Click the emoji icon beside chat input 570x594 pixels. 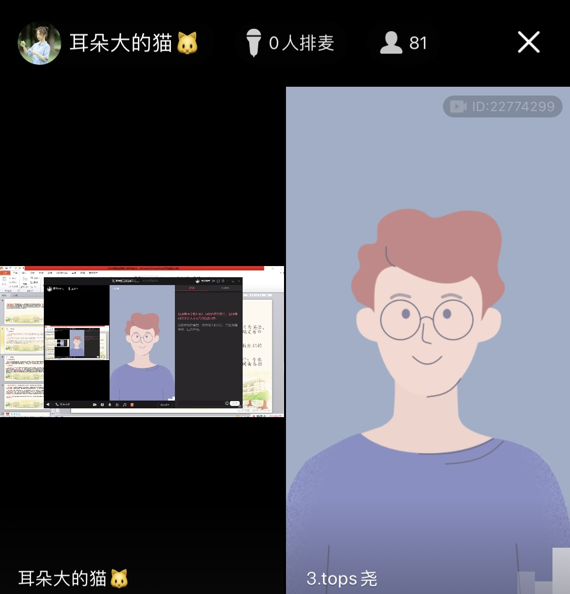coord(227,403)
